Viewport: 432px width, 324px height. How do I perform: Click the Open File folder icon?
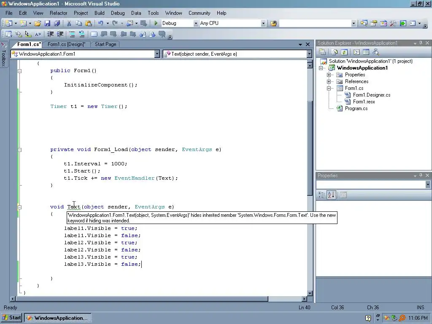click(x=38, y=24)
